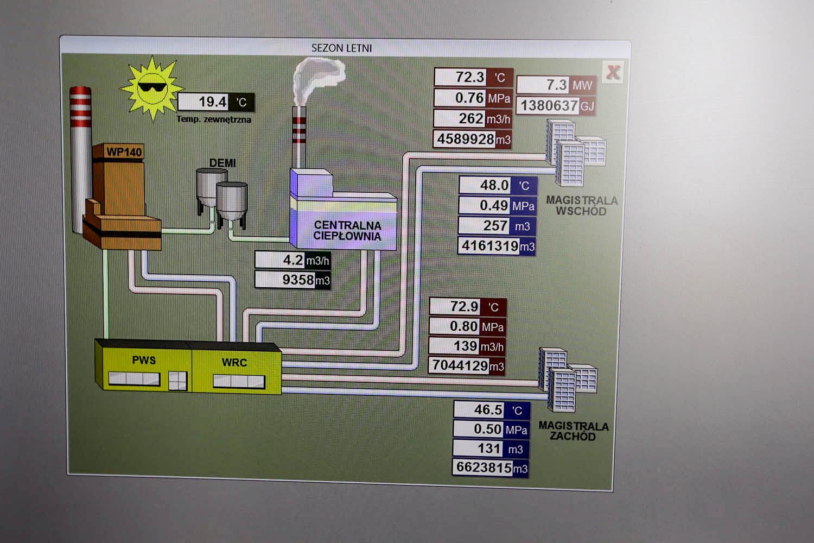Click the 46.5 °C return temperature field
The width and height of the screenshot is (814, 543).
pos(492,410)
